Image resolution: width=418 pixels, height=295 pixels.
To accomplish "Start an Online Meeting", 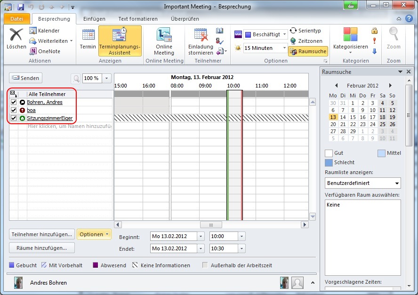I will tap(164, 41).
